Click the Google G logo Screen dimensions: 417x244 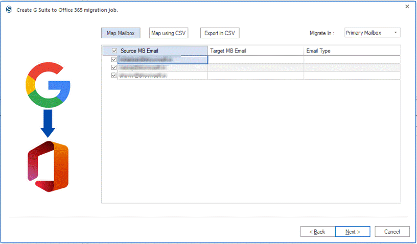pos(48,85)
